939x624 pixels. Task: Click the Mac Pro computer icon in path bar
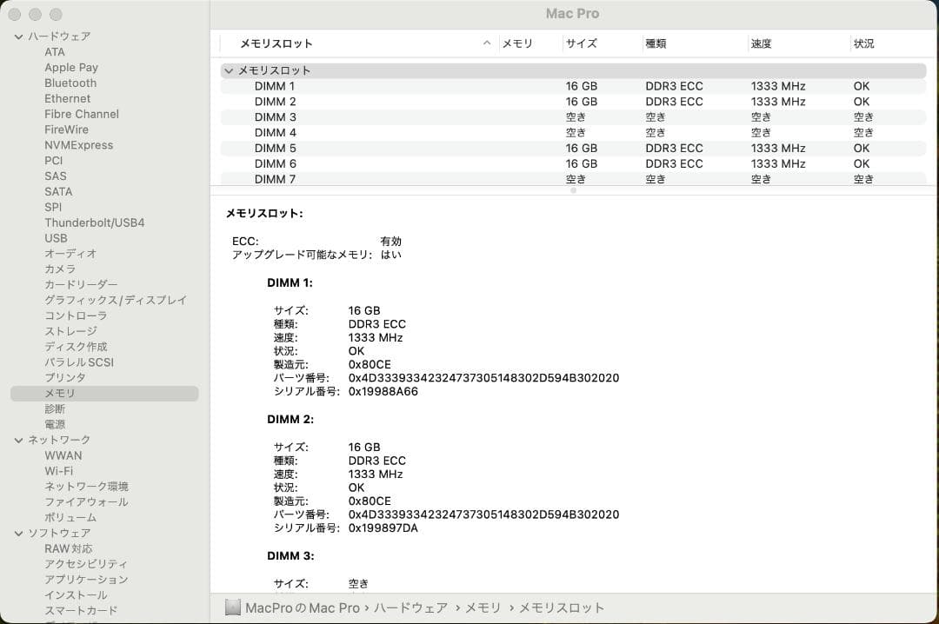[232, 607]
